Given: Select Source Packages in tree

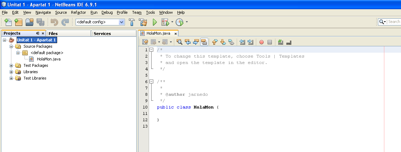Looking at the screenshot, I should (x=38, y=46).
